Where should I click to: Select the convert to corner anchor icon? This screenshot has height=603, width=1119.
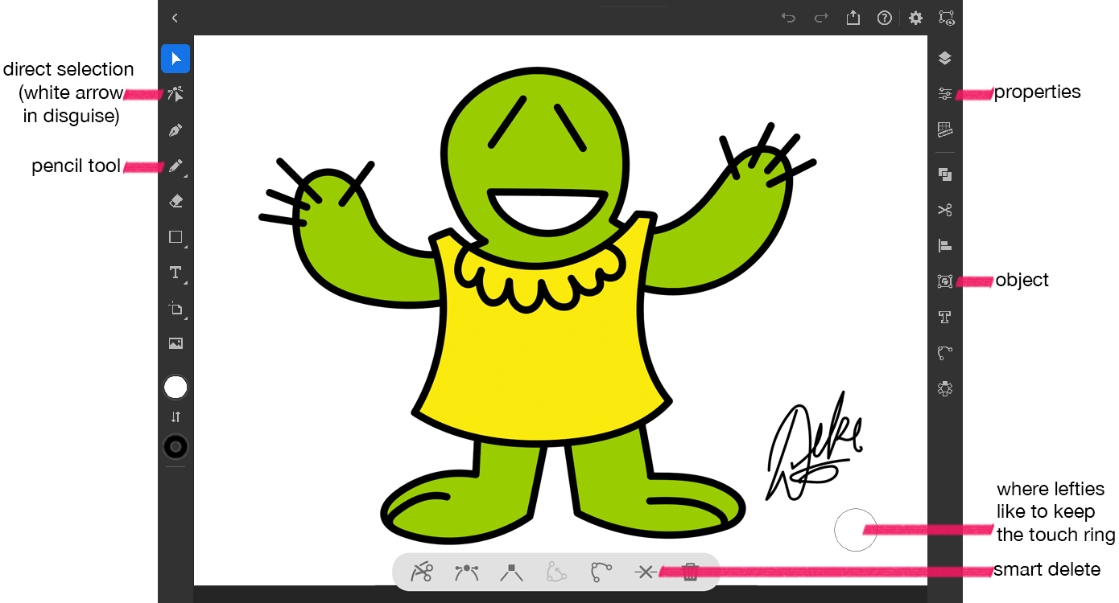pos(511,572)
